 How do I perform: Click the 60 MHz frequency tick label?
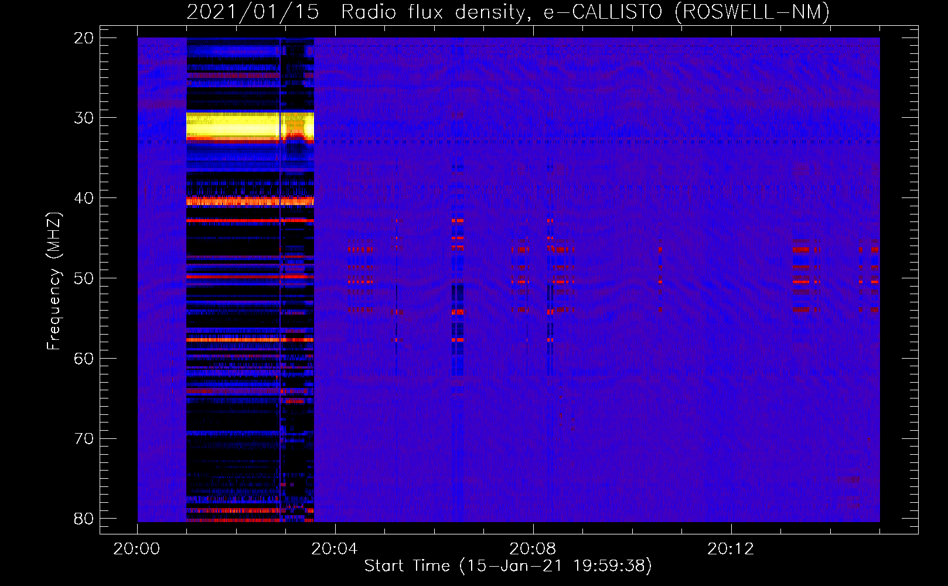coord(84,359)
